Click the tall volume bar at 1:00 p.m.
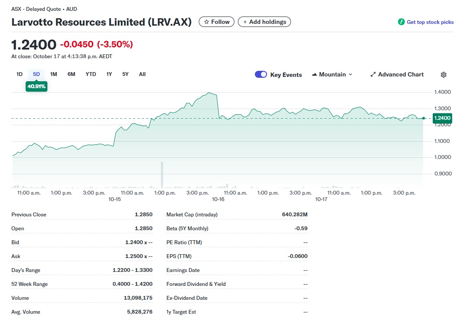The image size is (461, 325). pyautogui.click(x=162, y=175)
